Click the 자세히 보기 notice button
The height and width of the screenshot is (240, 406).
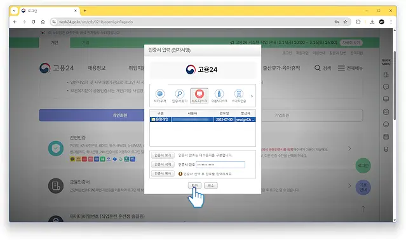351,43
